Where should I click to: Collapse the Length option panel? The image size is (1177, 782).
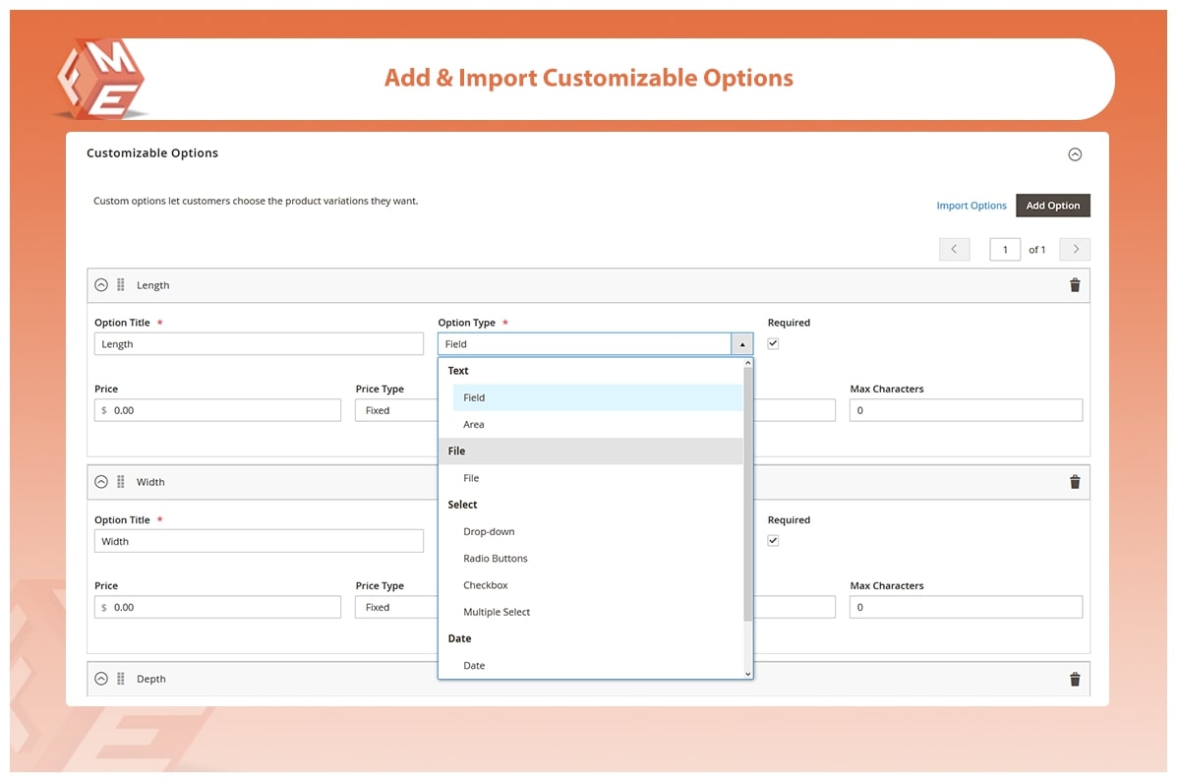pyautogui.click(x=101, y=285)
